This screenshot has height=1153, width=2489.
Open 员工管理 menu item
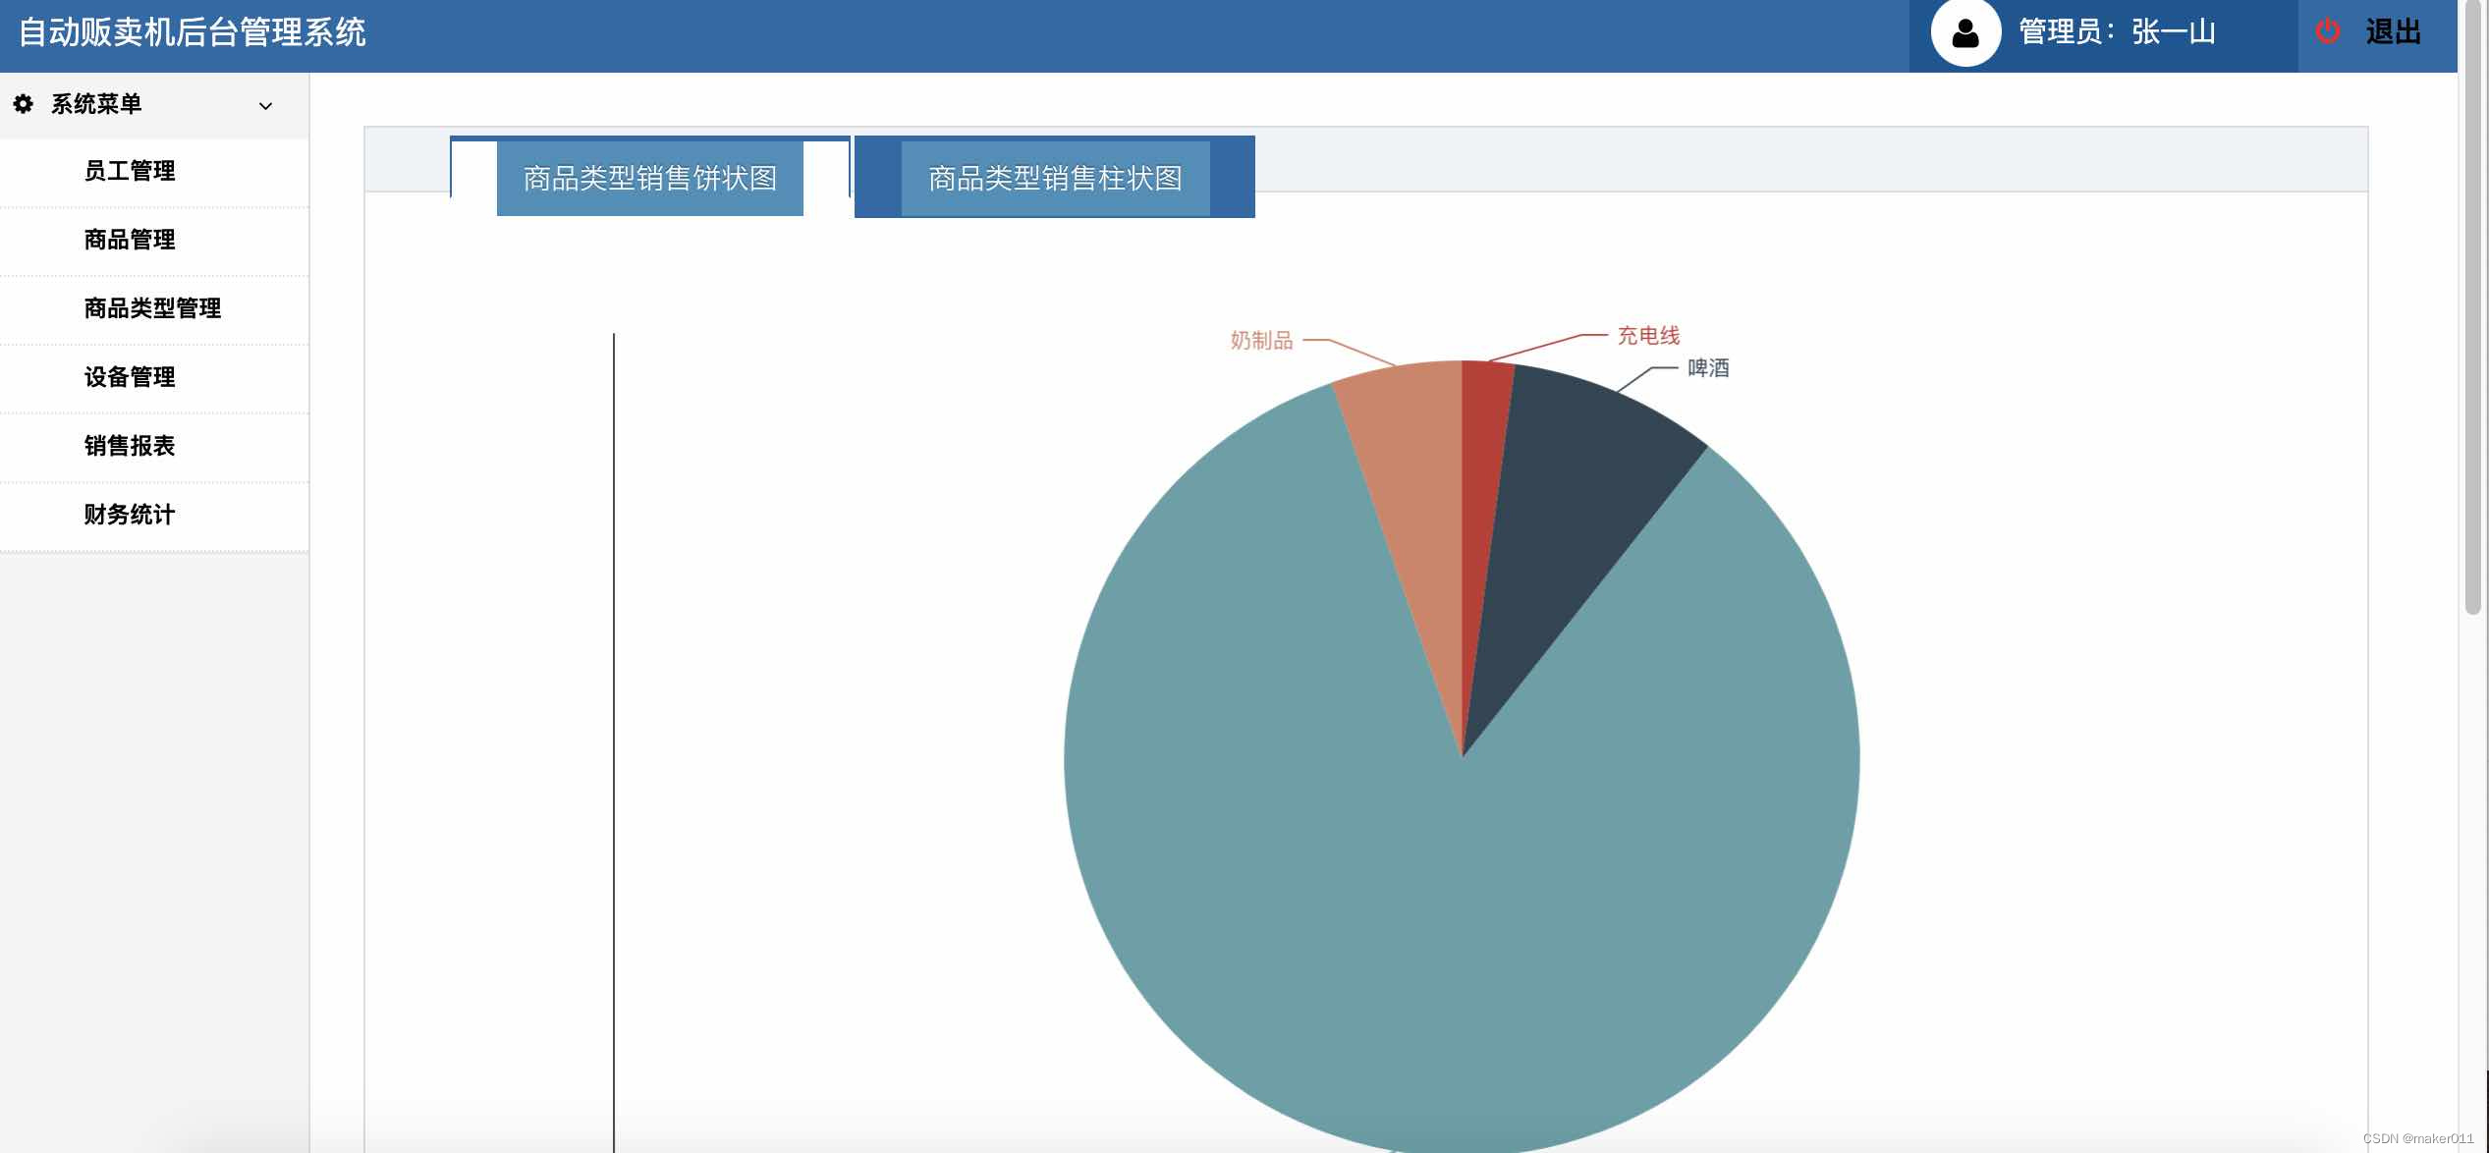[130, 171]
